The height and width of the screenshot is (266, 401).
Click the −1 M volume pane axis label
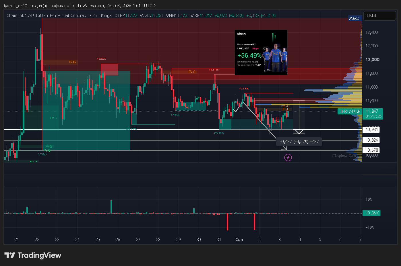click(x=369, y=227)
